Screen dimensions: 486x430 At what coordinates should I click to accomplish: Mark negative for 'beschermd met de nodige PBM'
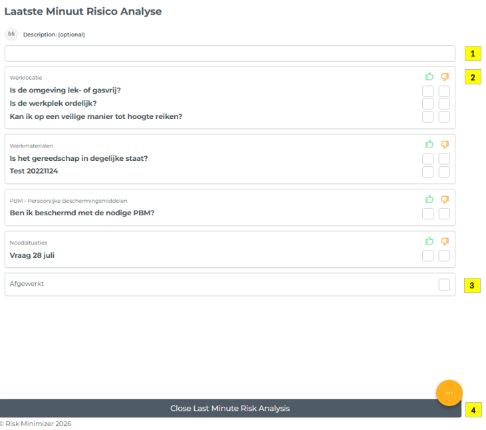444,213
